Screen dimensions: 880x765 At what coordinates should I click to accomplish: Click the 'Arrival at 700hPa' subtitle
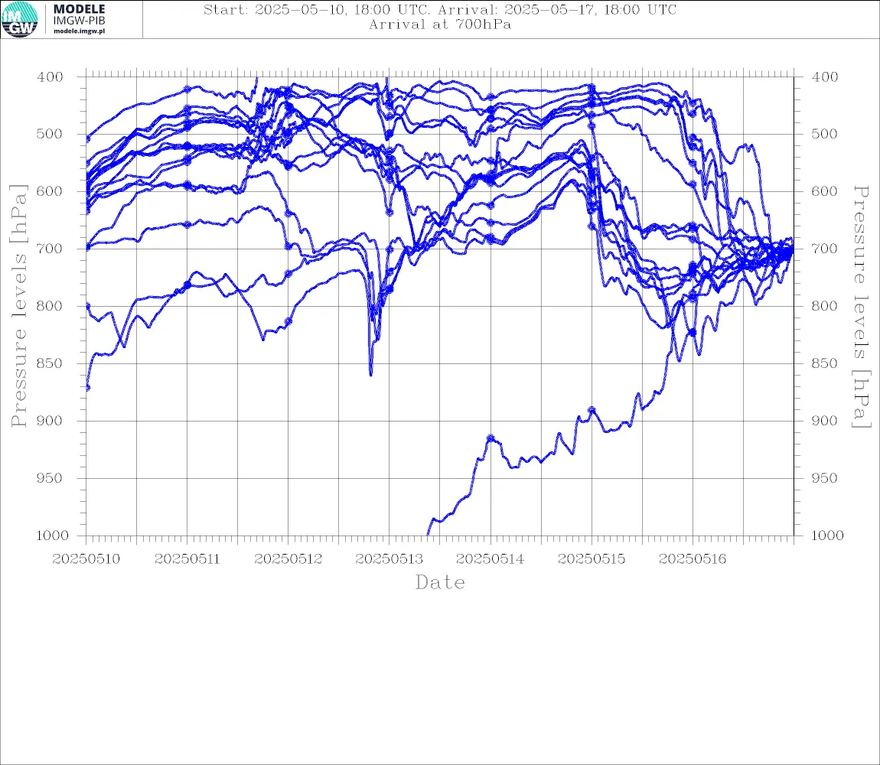point(439,24)
